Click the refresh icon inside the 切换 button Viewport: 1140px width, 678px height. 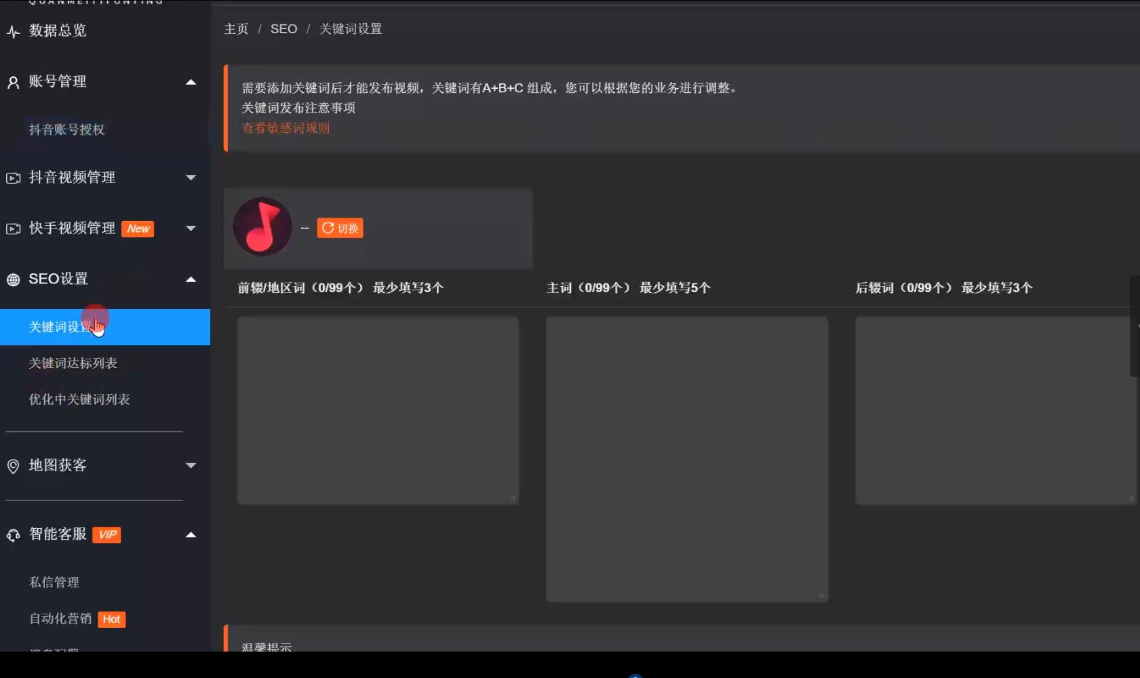pos(328,228)
